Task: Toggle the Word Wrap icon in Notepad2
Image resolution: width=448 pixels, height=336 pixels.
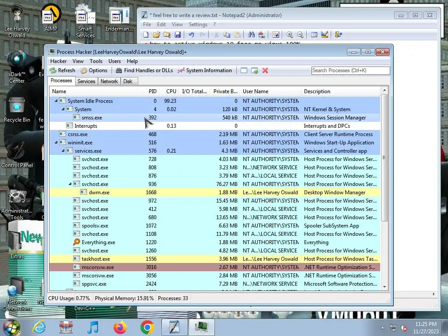Action: point(276,35)
